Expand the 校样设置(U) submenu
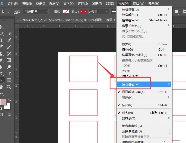The width and height of the screenshot is (186, 143). (x=144, y=10)
